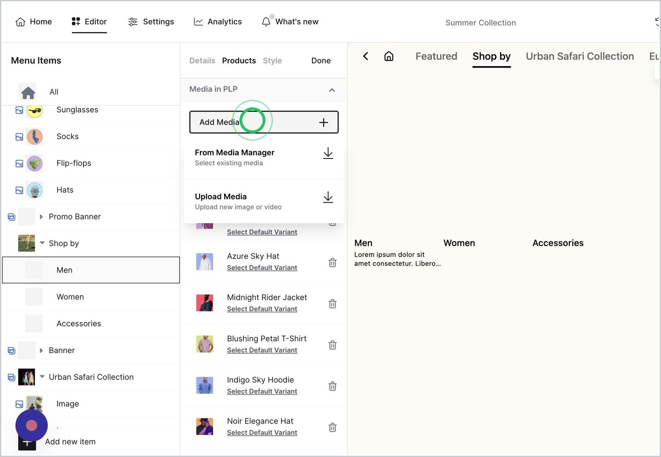This screenshot has width=661, height=457.
Task: Click the Accessories category in preview
Action: coord(558,243)
